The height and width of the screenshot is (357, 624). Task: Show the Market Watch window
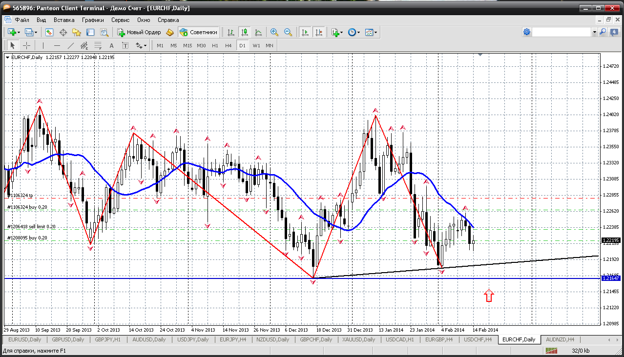pos(49,32)
